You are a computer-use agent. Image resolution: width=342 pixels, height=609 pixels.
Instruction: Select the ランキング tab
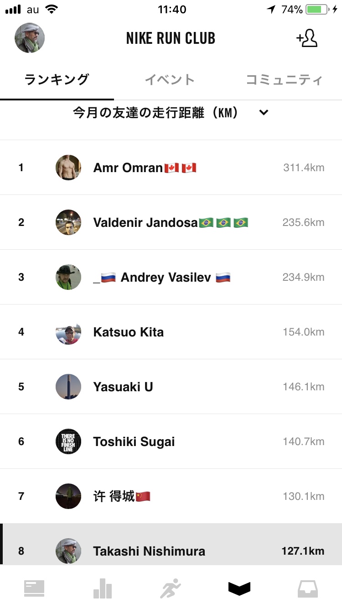coord(57,80)
